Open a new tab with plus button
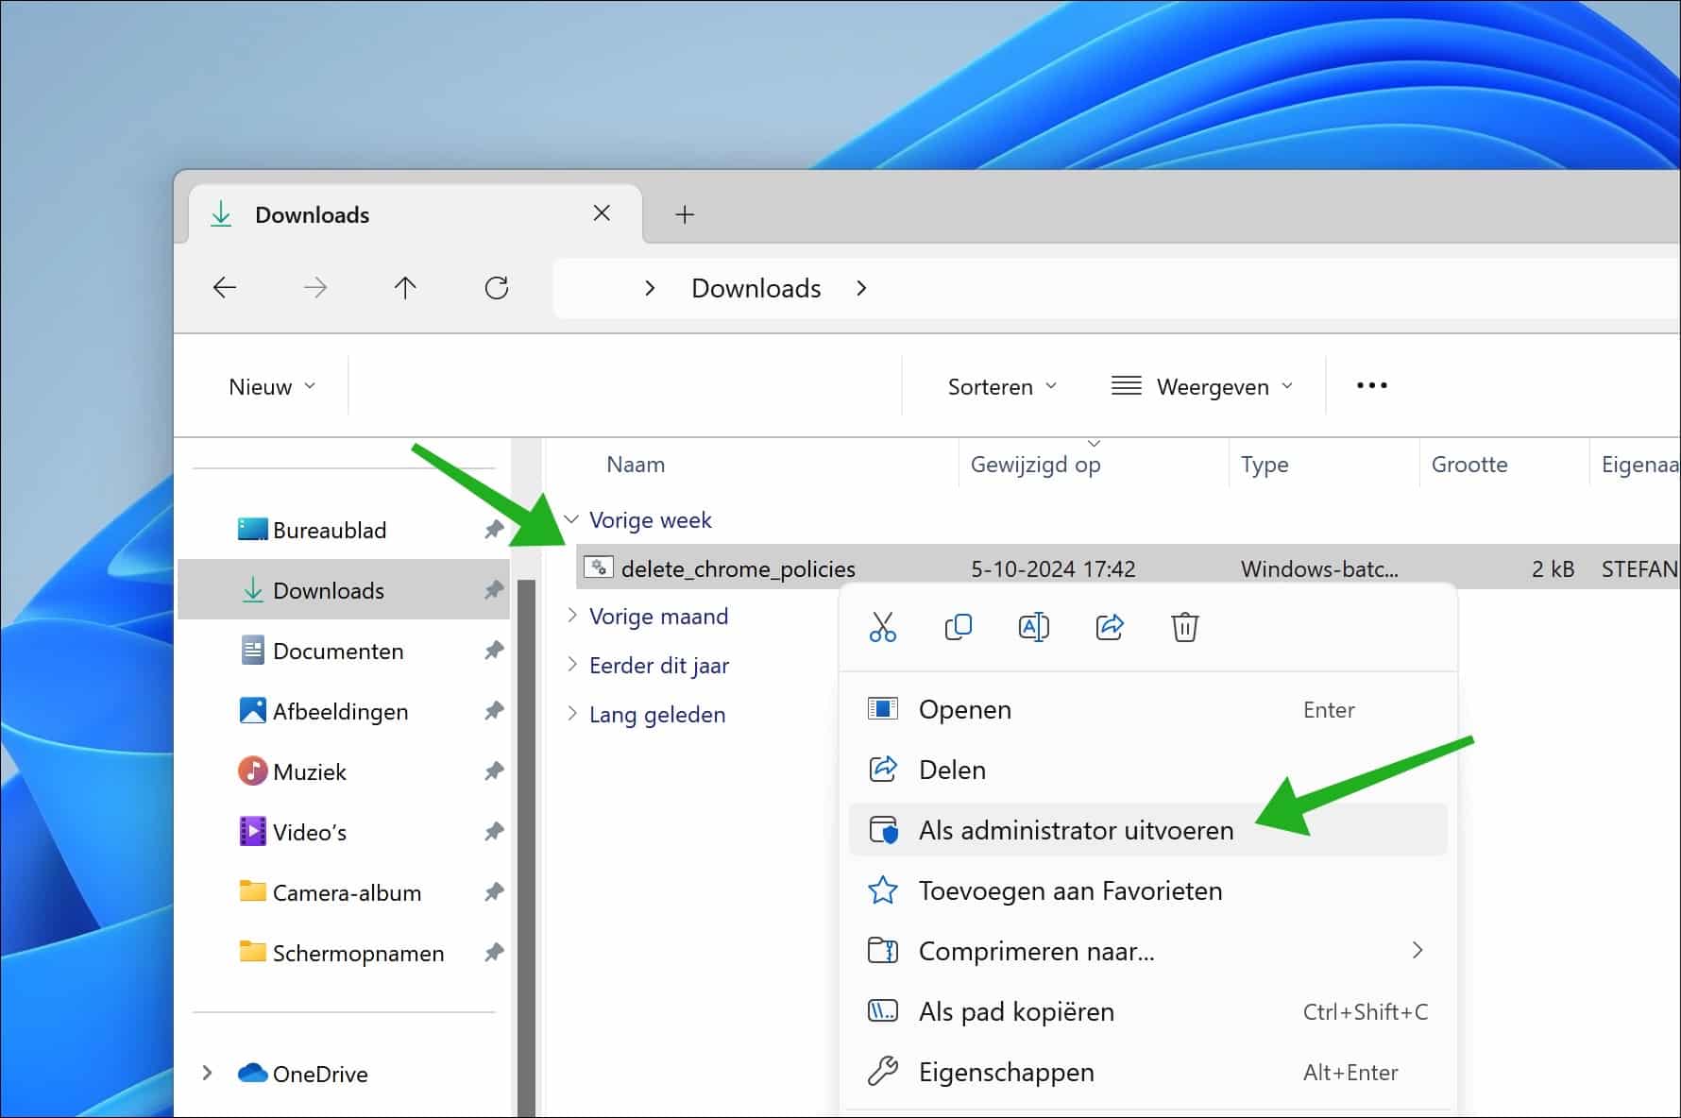Image resolution: width=1681 pixels, height=1118 pixels. [685, 215]
